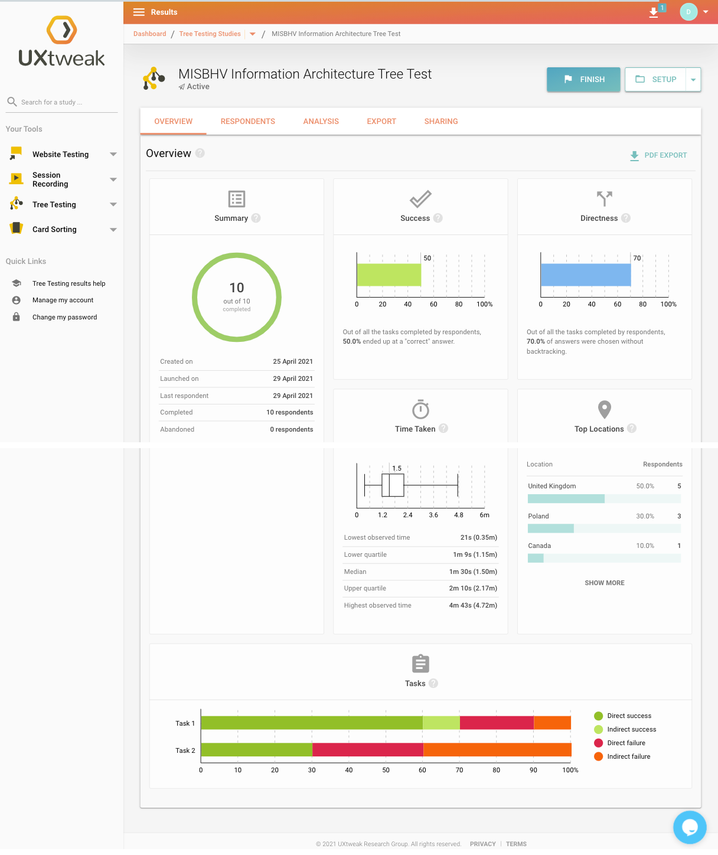Click Direct success legend color swatch
The width and height of the screenshot is (718, 855).
click(598, 716)
